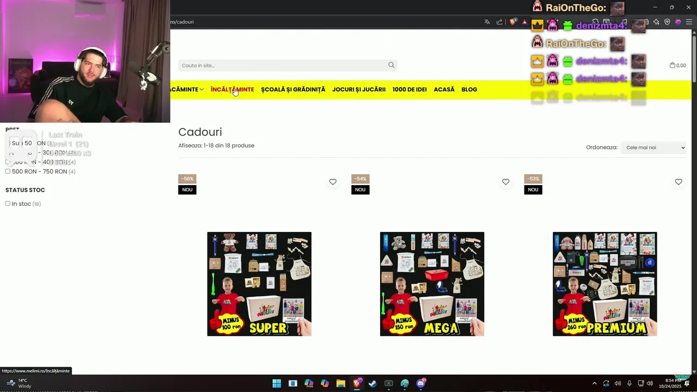697x392 pixels.
Task: Expand the ÎMBRĂCĂMINTE menu chevron
Action: pyautogui.click(x=201, y=89)
